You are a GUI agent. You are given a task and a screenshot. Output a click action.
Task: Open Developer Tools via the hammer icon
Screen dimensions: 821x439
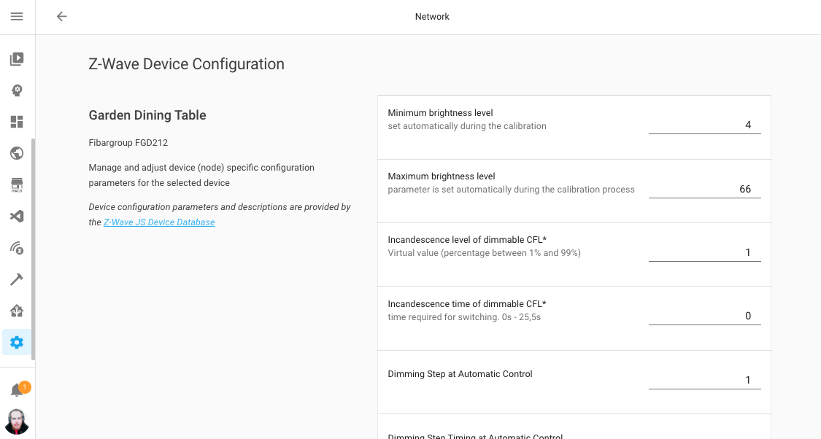pos(16,279)
